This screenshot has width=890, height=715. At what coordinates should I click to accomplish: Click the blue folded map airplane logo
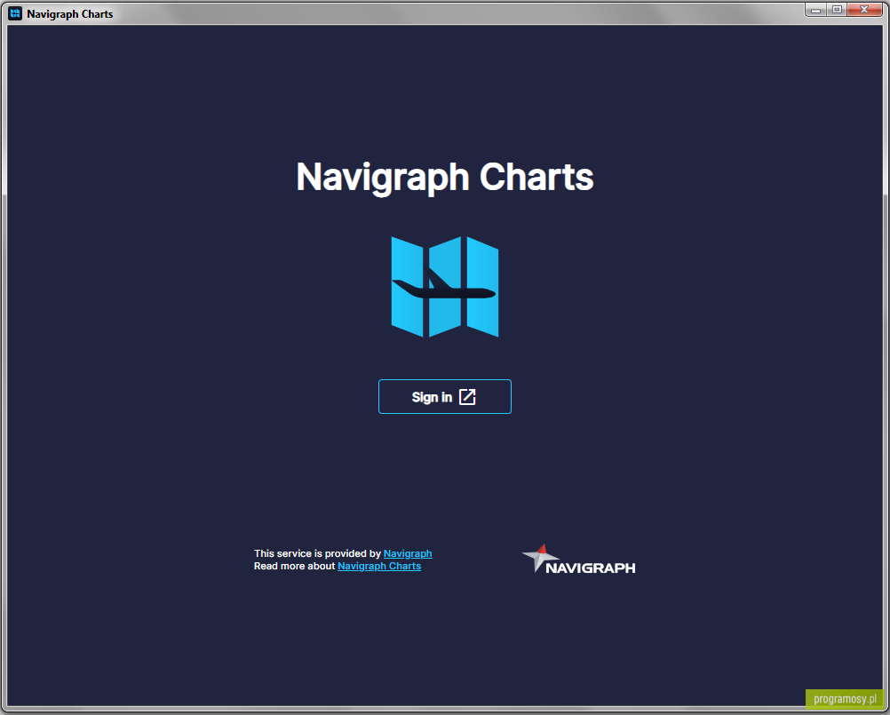(x=445, y=287)
